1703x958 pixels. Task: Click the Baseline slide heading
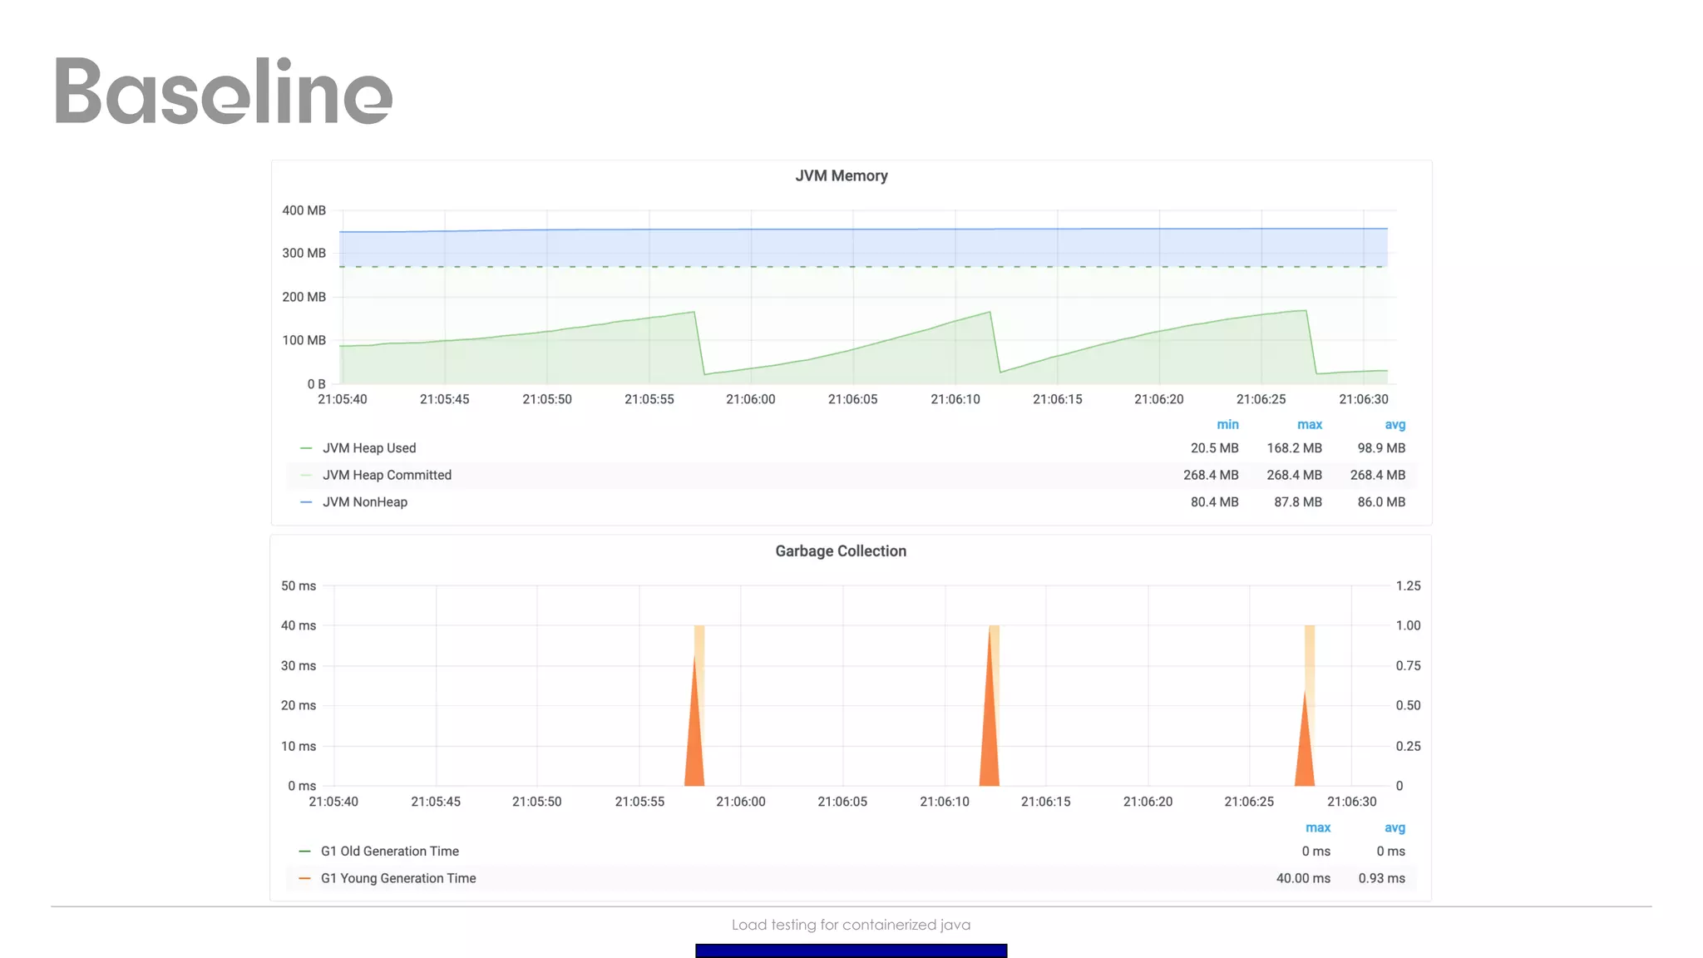click(x=224, y=91)
